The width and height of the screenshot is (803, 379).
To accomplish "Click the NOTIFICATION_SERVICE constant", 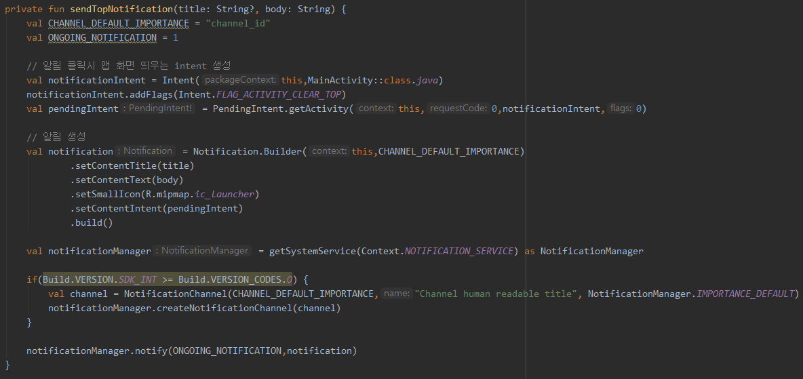I will (x=459, y=251).
